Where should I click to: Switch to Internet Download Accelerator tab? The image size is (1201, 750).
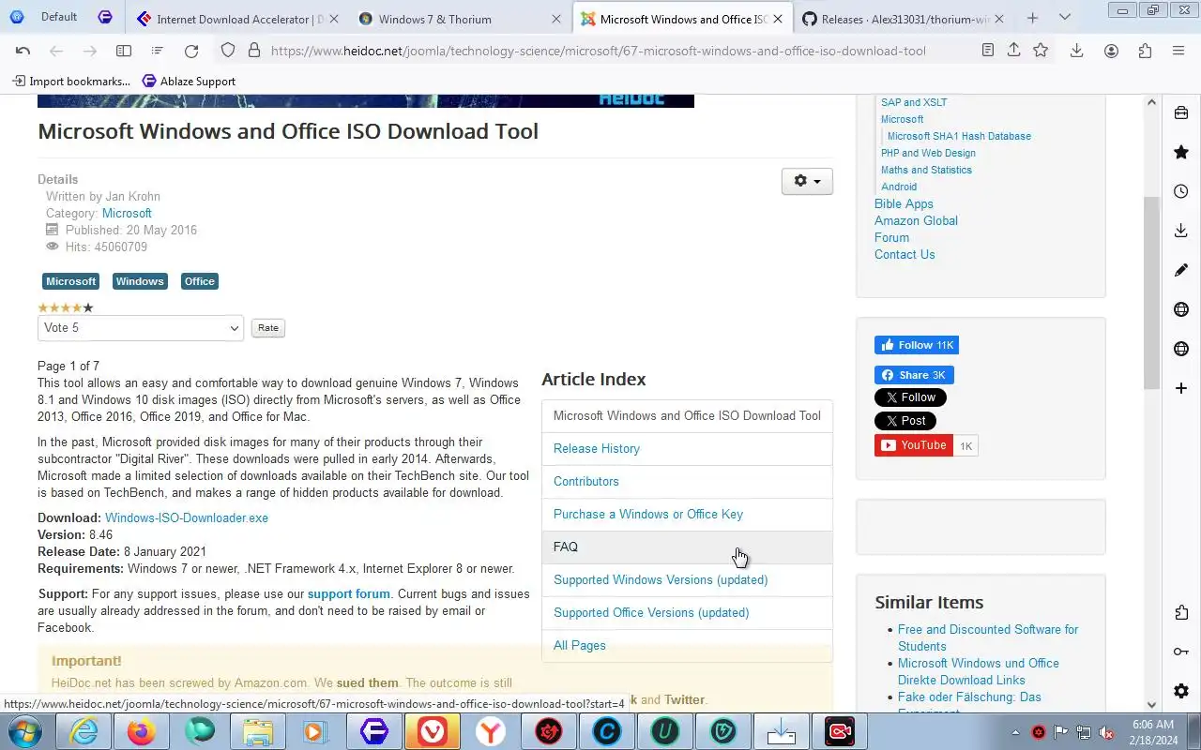coord(236,19)
